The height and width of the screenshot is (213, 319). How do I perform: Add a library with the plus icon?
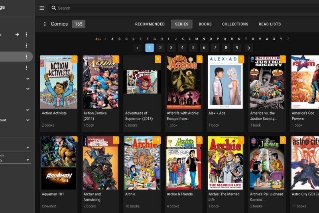tap(17, 34)
